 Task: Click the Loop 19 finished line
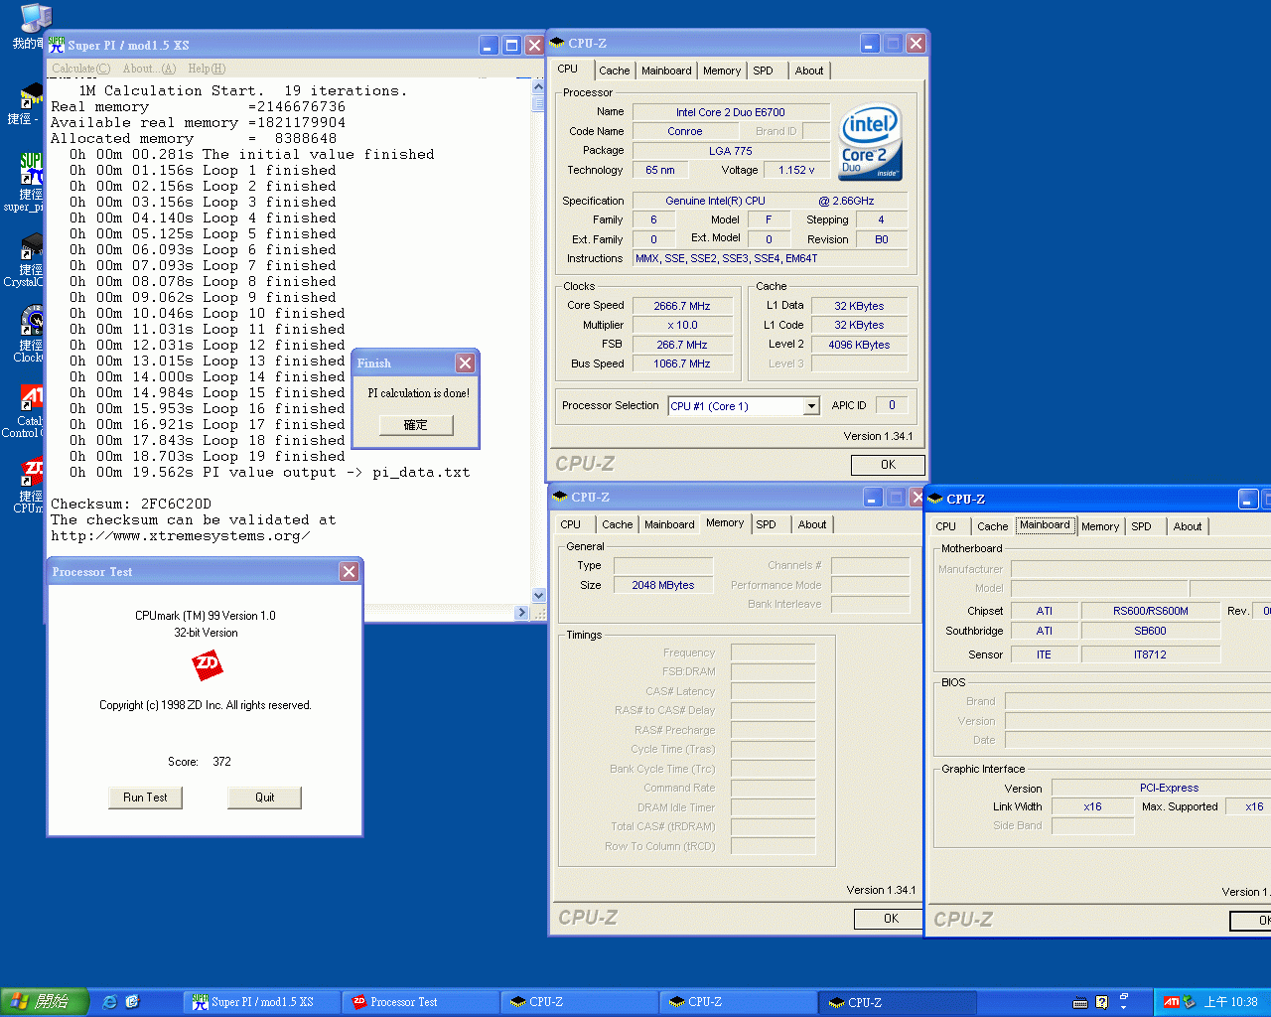pos(208,456)
